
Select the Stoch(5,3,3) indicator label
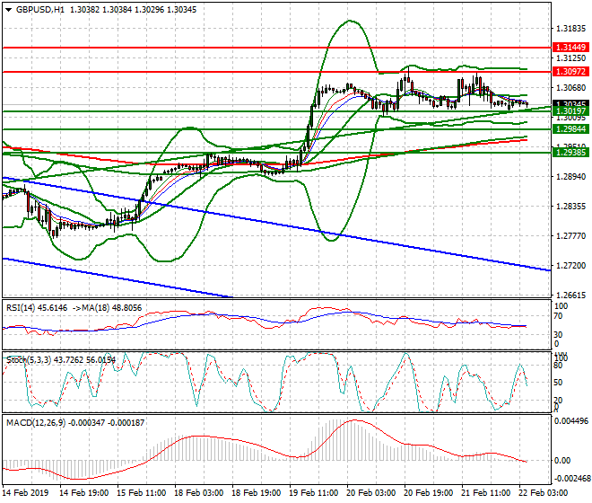(x=29, y=359)
